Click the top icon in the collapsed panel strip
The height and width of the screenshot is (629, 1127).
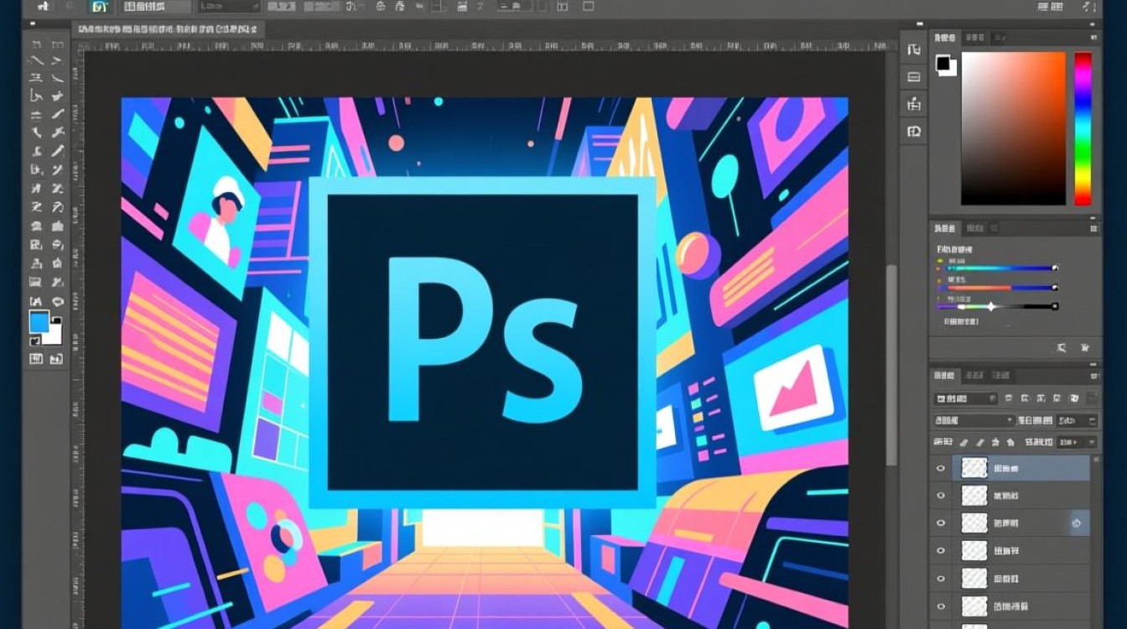click(914, 49)
